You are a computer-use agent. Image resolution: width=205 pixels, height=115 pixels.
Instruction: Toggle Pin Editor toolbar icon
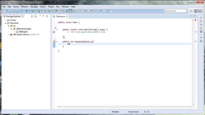[111, 11]
